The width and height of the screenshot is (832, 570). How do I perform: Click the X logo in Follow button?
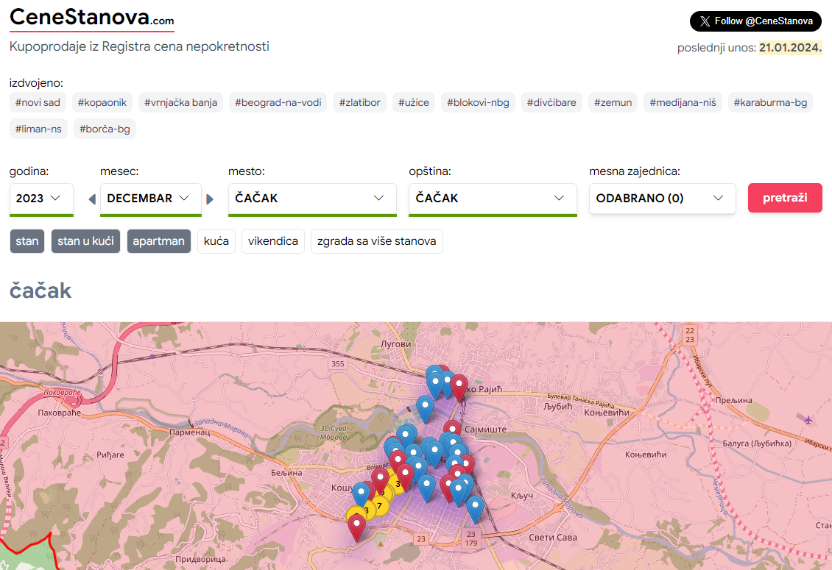point(705,21)
